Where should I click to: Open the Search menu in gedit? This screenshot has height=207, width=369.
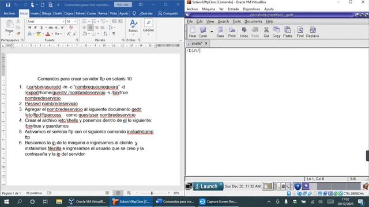coord(223,21)
